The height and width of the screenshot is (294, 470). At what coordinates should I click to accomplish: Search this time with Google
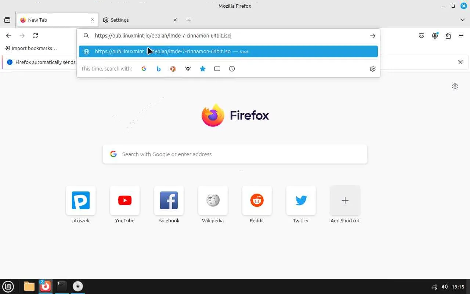click(144, 69)
